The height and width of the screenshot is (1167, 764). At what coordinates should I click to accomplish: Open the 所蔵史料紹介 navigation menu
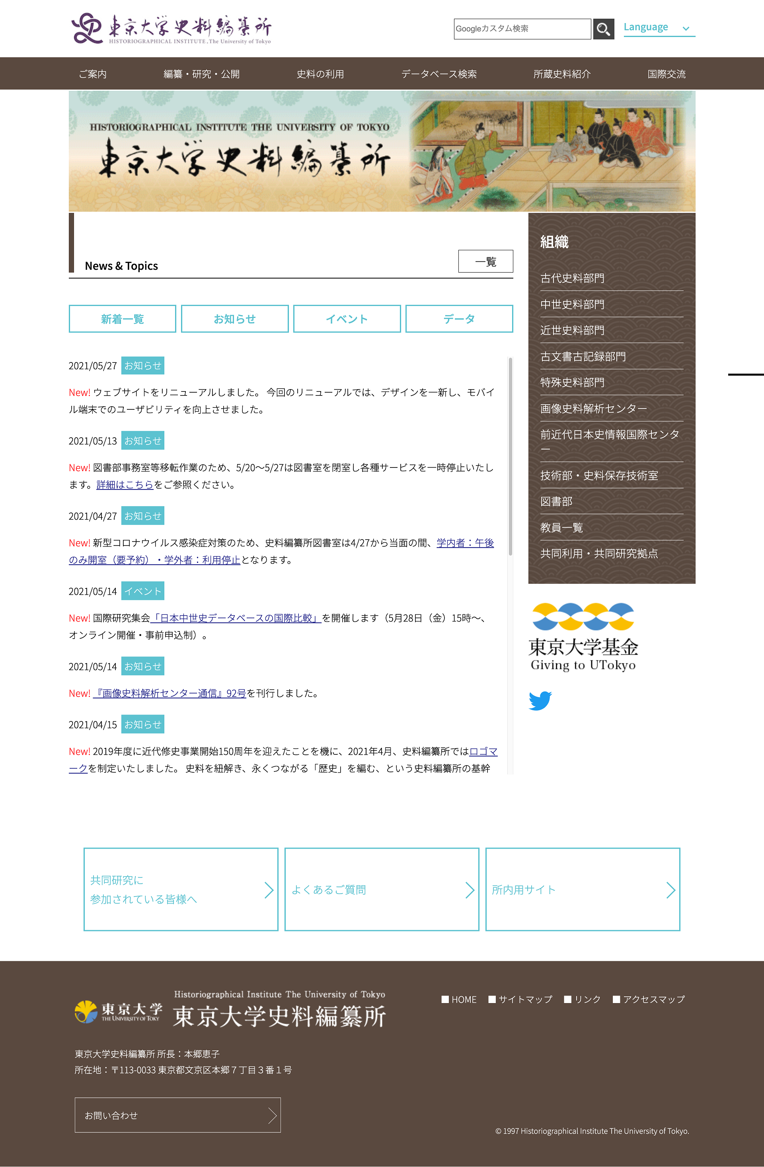[562, 74]
